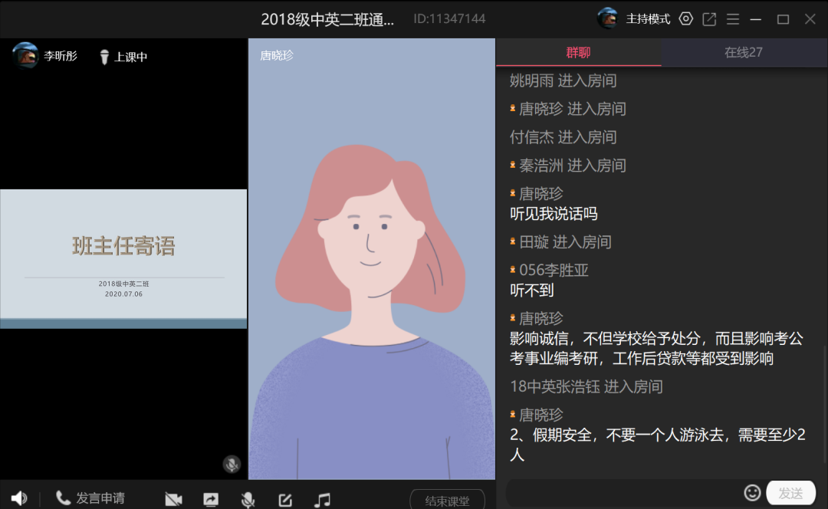Open the hamburger menu in title bar
Viewport: 828px width, 509px height.
pos(733,18)
